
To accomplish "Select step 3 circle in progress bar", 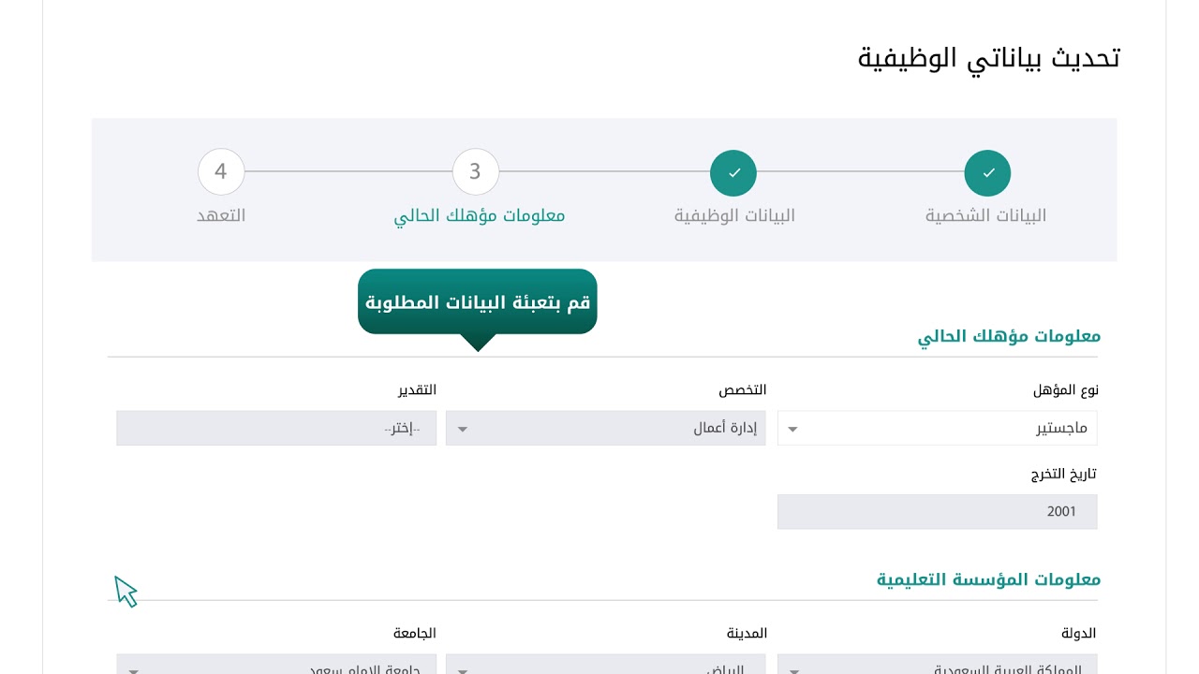I will pos(476,172).
